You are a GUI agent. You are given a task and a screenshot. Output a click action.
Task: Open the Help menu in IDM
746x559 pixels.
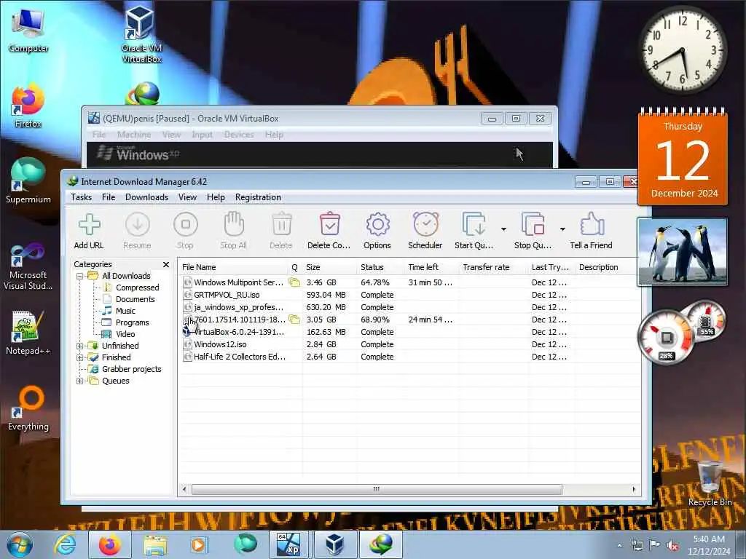[216, 197]
